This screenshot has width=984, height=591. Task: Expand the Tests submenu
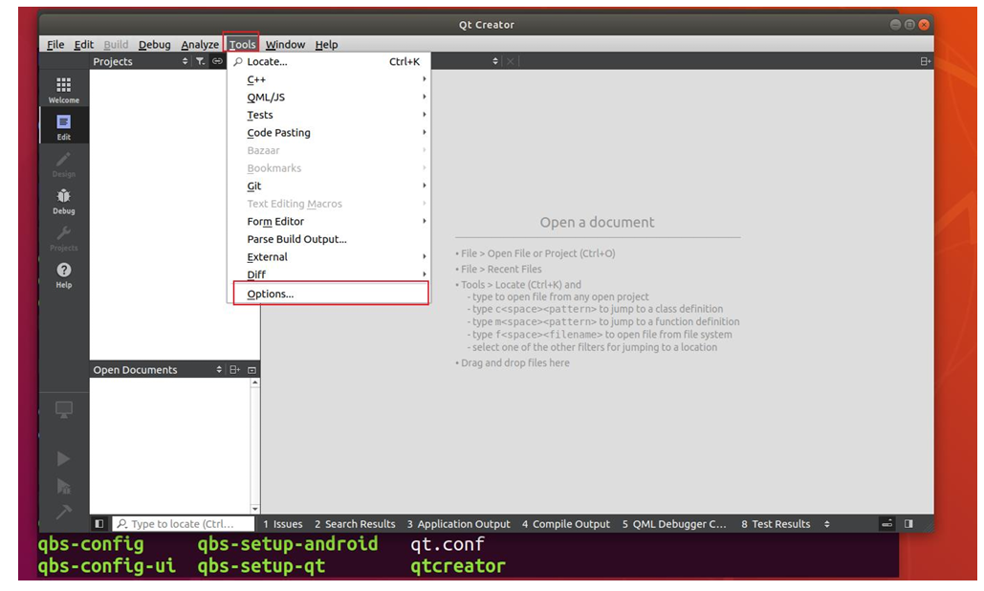[x=330, y=115]
